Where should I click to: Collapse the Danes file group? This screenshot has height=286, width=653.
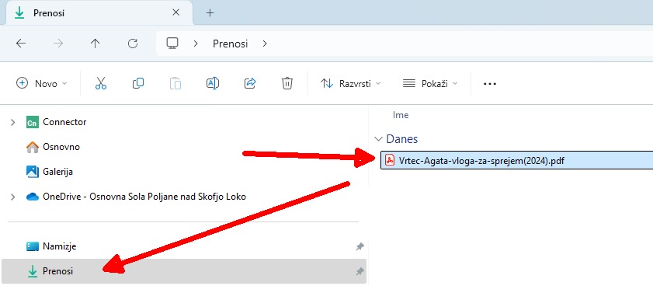[378, 139]
